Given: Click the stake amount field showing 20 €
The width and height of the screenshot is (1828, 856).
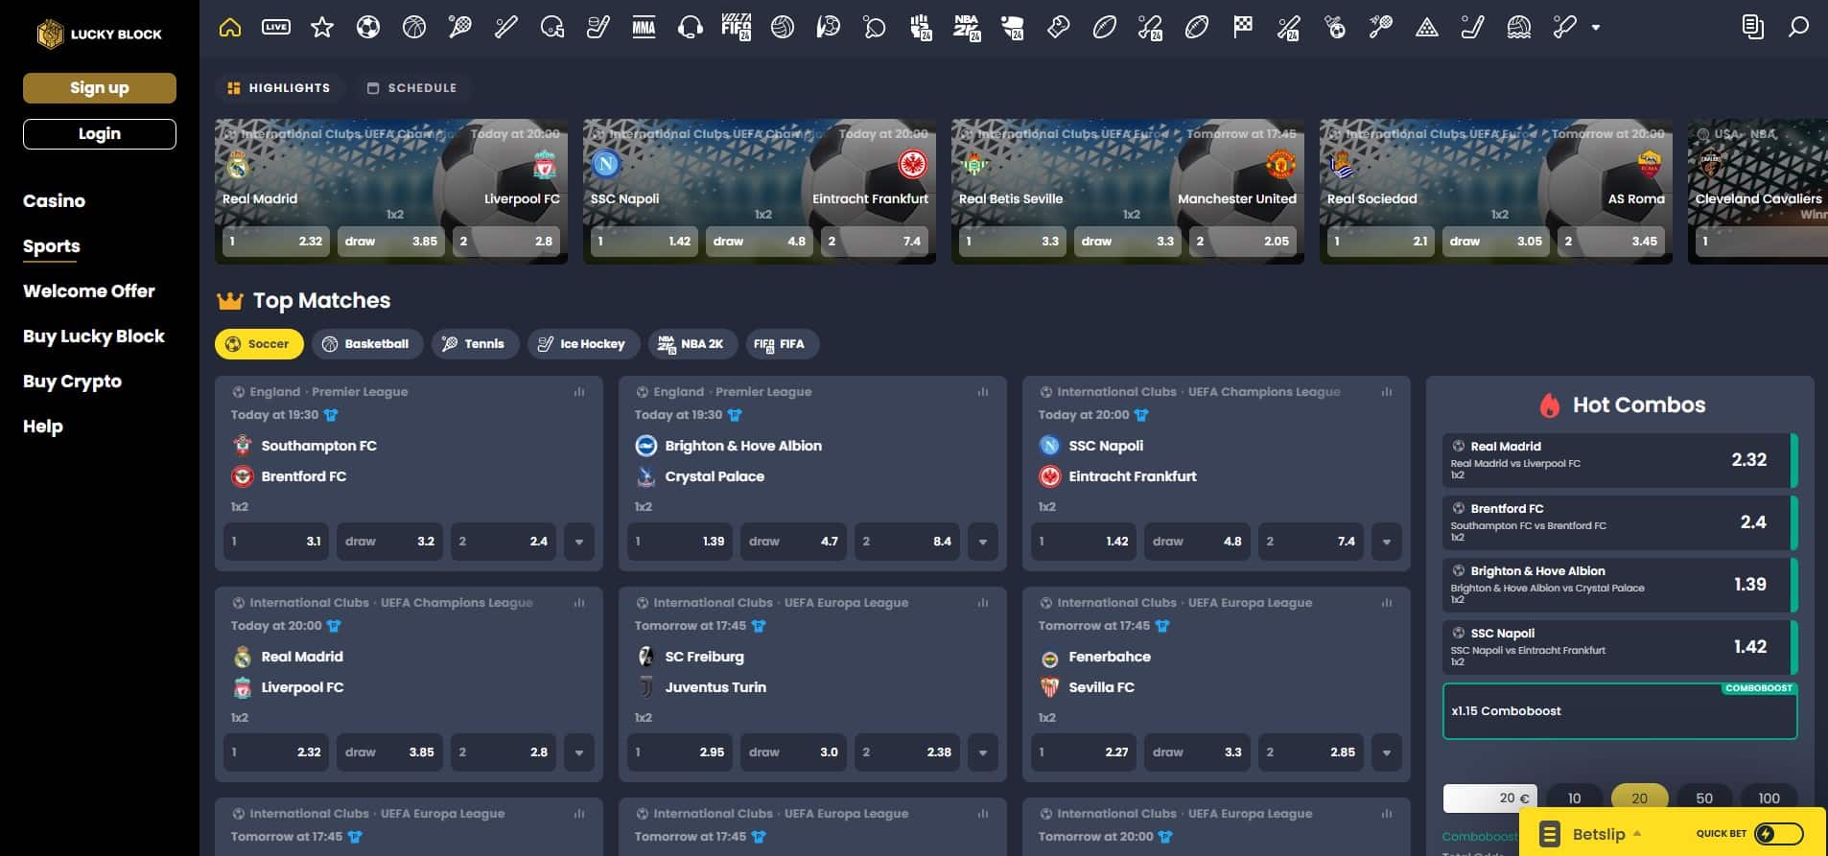Looking at the screenshot, I should point(1489,798).
